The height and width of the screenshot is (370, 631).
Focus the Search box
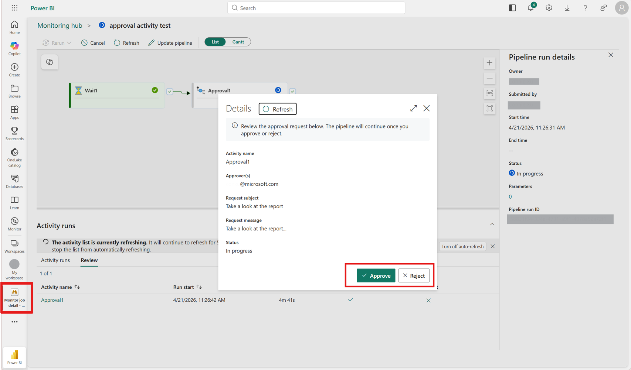click(316, 8)
